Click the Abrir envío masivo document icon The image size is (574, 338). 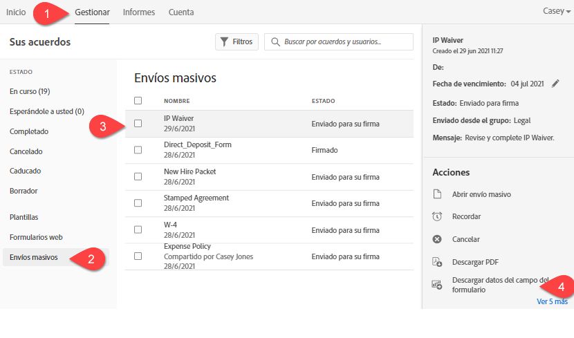(x=437, y=194)
